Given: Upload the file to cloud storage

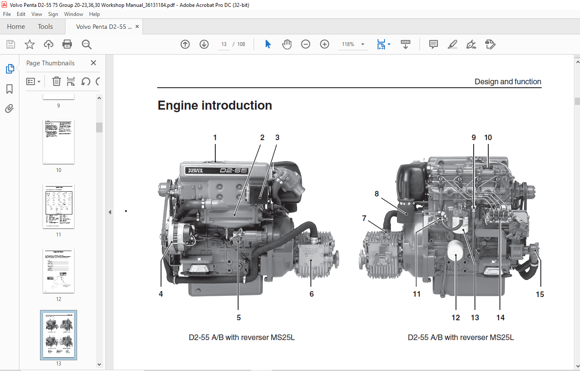Looking at the screenshot, I should coord(49,44).
